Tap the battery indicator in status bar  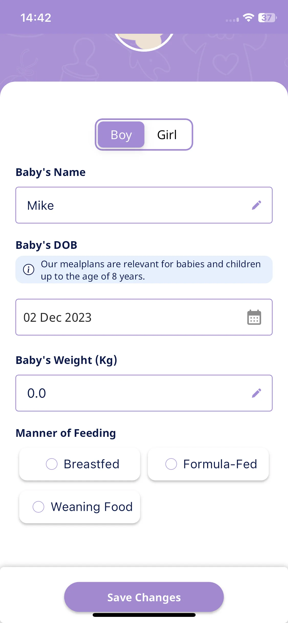[268, 18]
